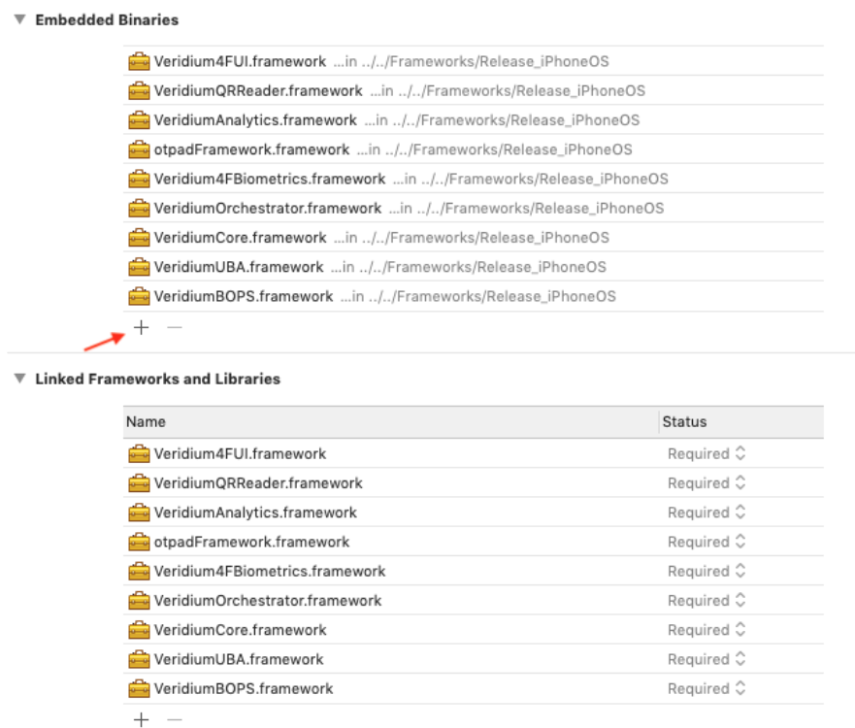Click toolbox icon of embedded VeridiumCore.framework
855x728 pixels.
coord(139,238)
